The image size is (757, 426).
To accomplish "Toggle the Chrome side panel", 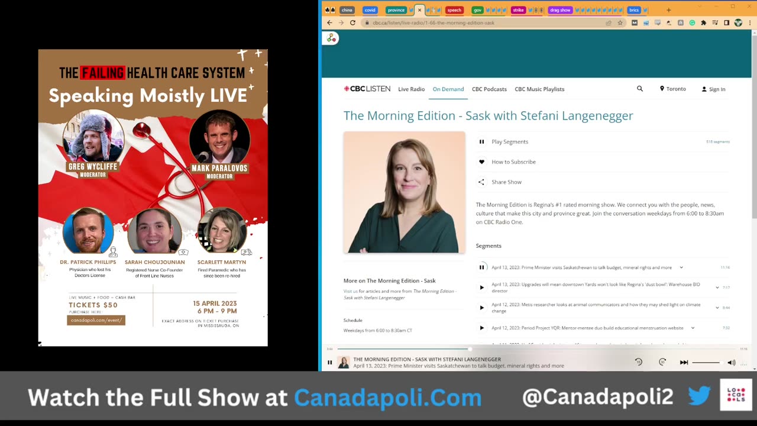I will 726,22.
